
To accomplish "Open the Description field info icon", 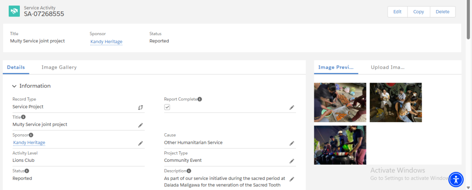I will click(189, 171).
